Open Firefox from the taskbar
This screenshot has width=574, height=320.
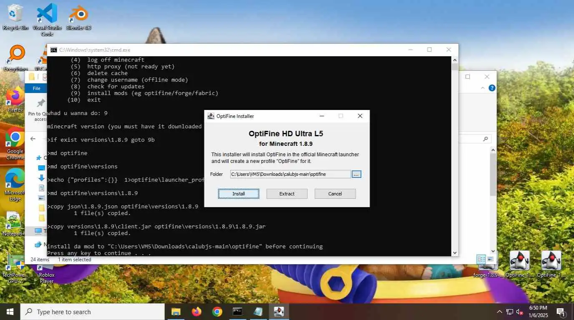[196, 312]
